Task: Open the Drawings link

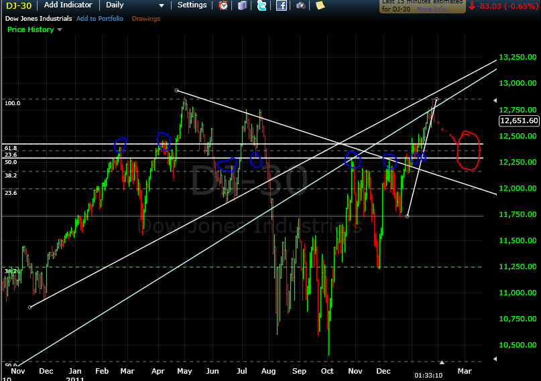Action: click(146, 19)
